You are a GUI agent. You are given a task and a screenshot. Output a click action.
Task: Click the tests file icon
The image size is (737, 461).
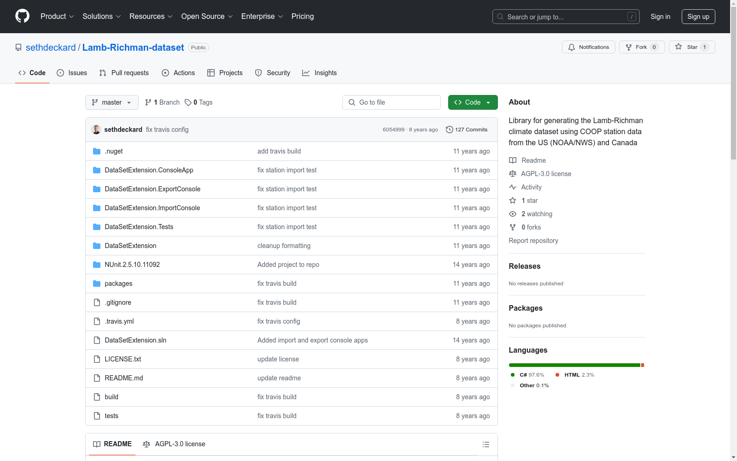click(x=97, y=416)
